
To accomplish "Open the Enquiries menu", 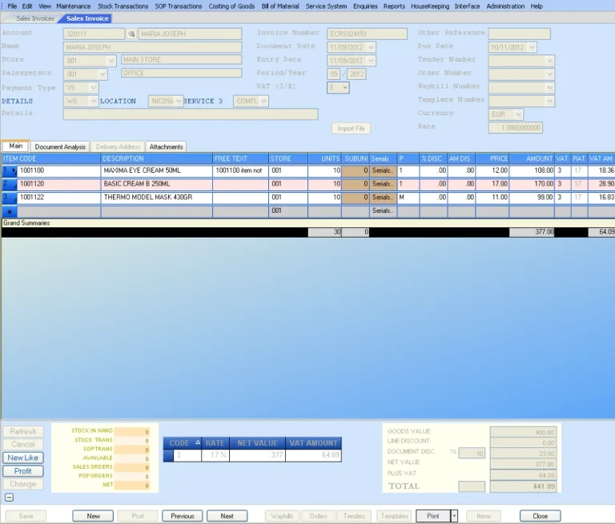I will coord(365,6).
